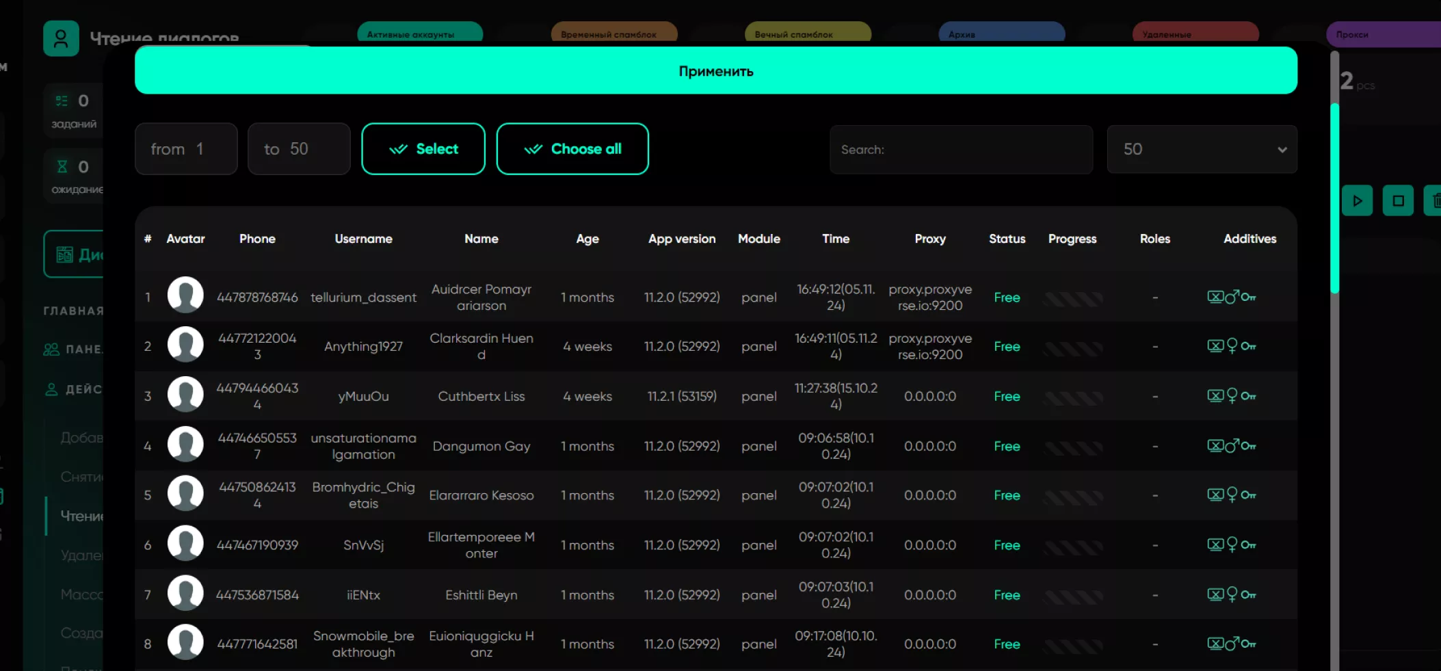Click the key icon in the tellurium_dassent row
This screenshot has width=1441, height=671.
click(x=1248, y=297)
